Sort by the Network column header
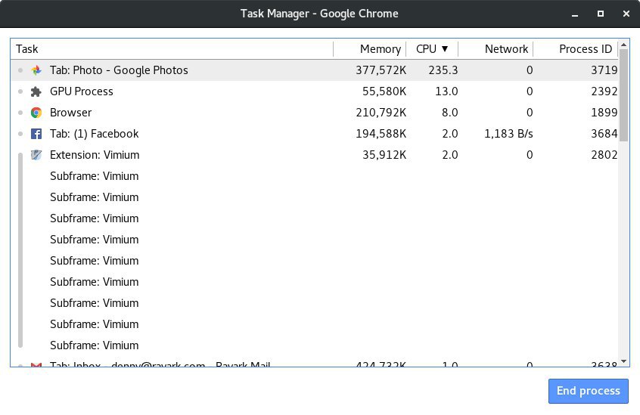The width and height of the screenshot is (640, 415). coord(496,49)
